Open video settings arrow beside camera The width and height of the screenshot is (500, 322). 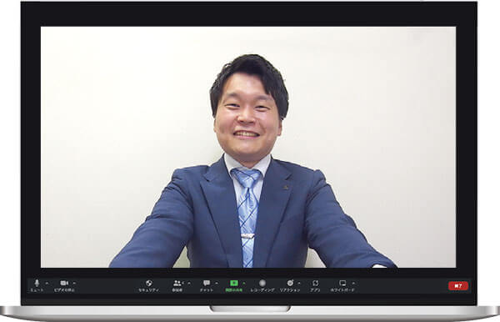coord(74,283)
